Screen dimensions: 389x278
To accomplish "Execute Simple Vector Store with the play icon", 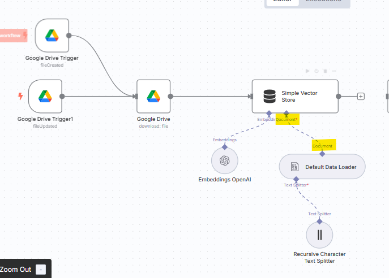I will (307, 71).
